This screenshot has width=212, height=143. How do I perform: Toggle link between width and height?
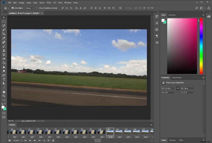coord(178,88)
